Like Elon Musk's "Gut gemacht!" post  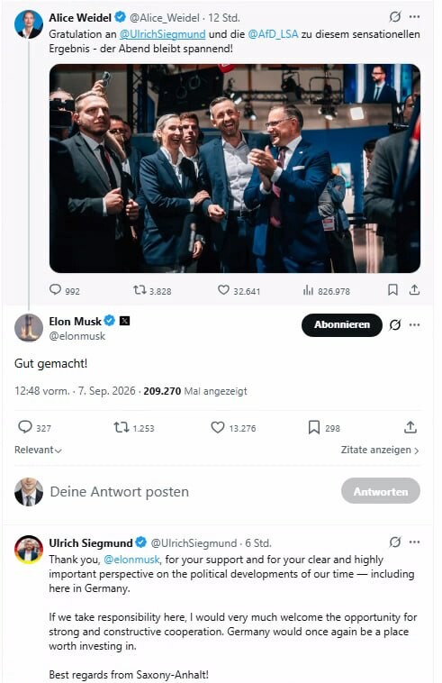(218, 427)
